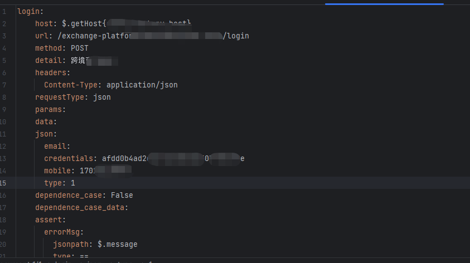Click the 'email:' key
Screen dimensions: 470x263
(57, 146)
